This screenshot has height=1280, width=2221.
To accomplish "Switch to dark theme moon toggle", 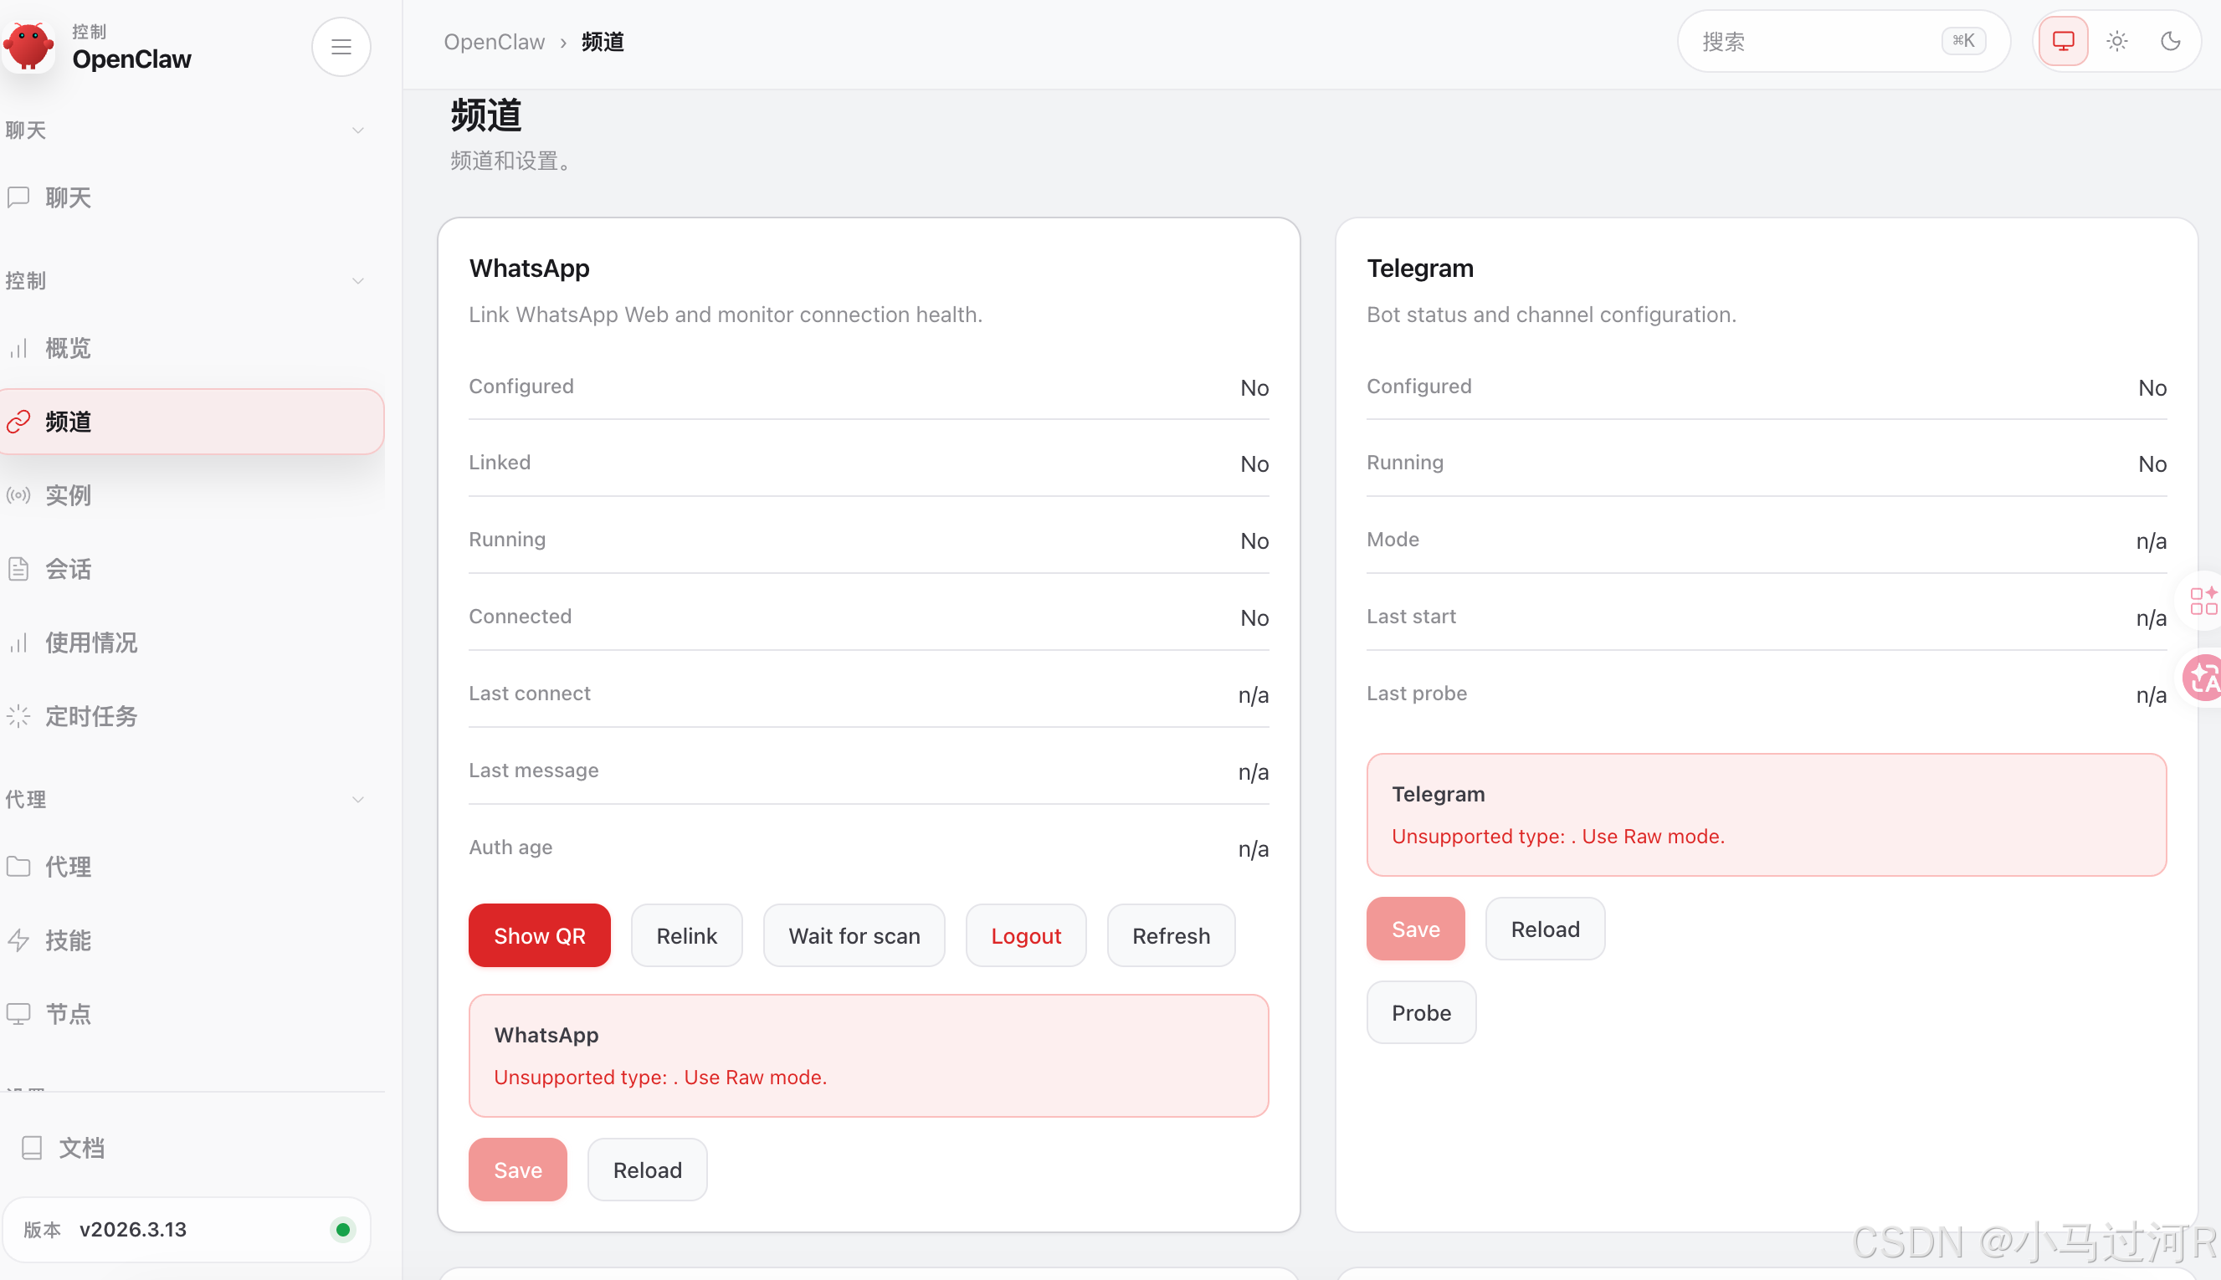I will [x=2170, y=41].
